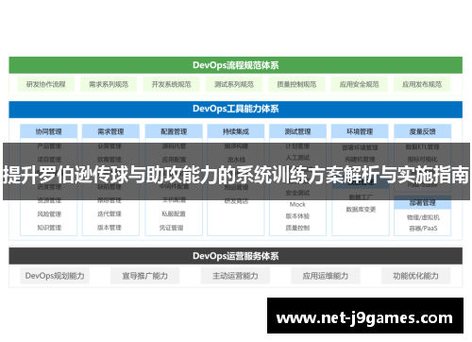Image resolution: width=472 pixels, height=342 pixels.
Task: Click the 需求管理 column header
Action: coord(110,131)
